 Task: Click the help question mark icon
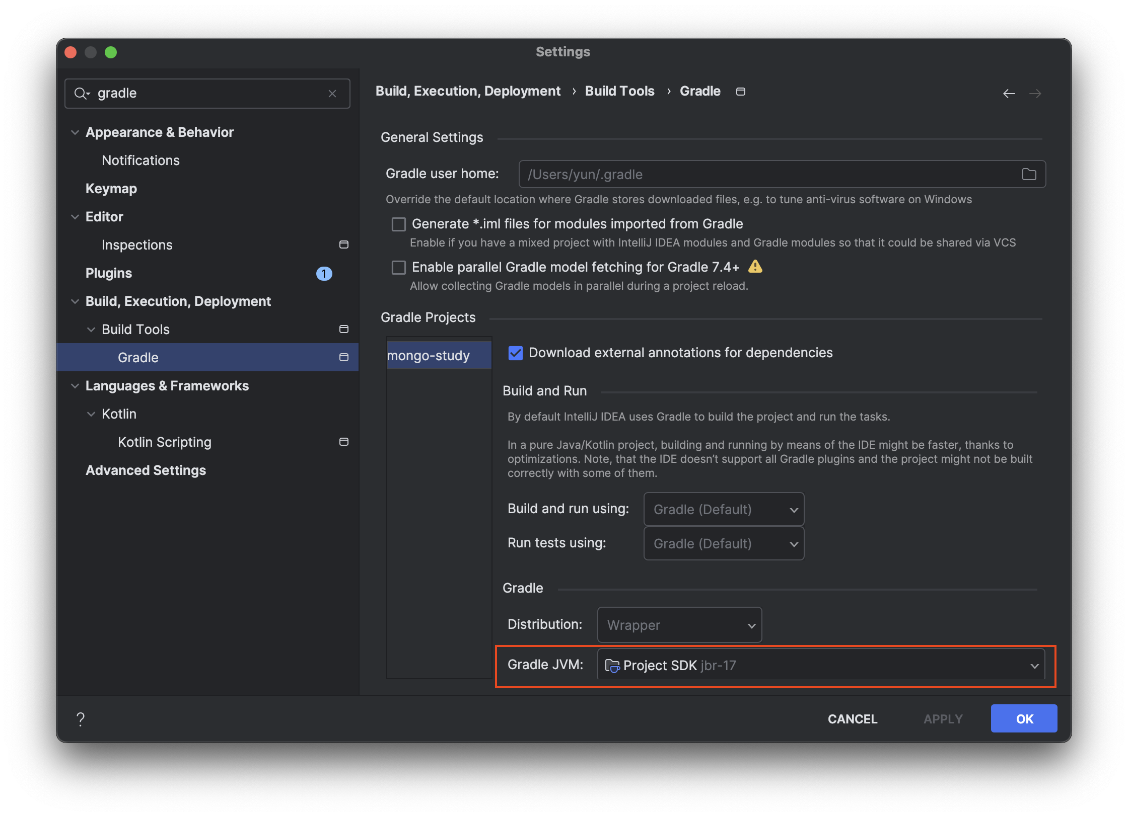click(81, 719)
